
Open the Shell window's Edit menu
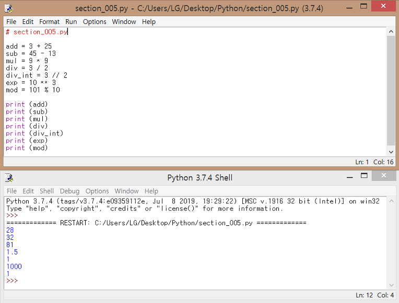pyautogui.click(x=28, y=191)
